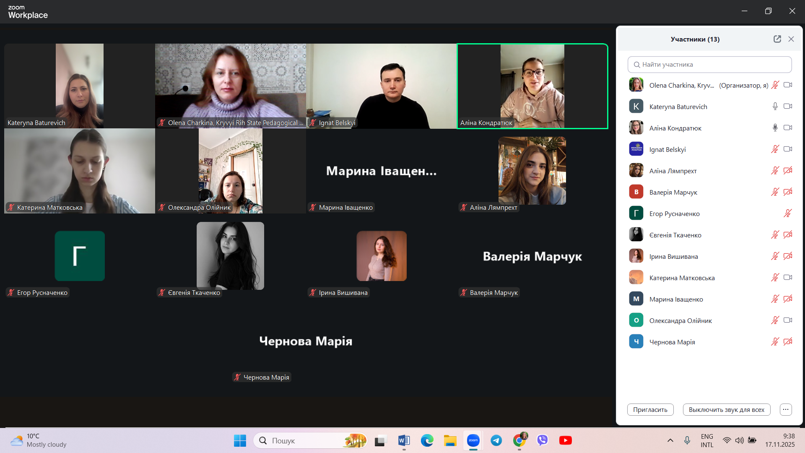
Task: Toggle Kateryna Baturevich's microphone icon
Action: point(775,107)
